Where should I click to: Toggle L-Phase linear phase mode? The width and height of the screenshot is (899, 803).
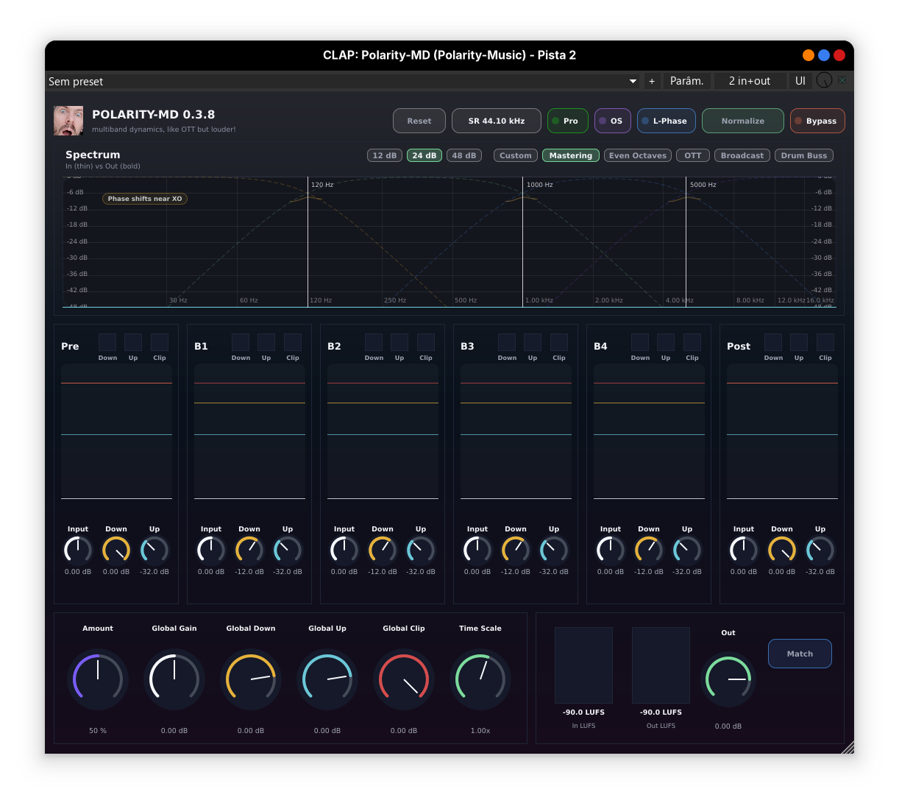tap(667, 121)
